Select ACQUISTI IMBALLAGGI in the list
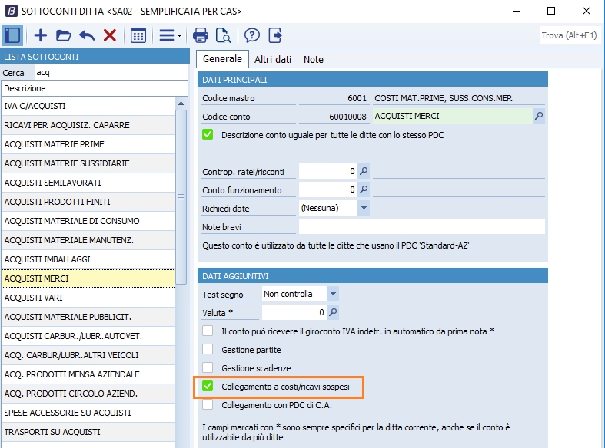 click(47, 259)
